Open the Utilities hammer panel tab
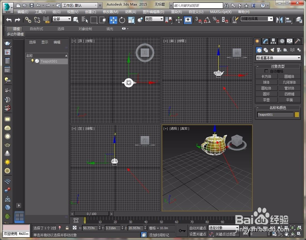 point(297,41)
